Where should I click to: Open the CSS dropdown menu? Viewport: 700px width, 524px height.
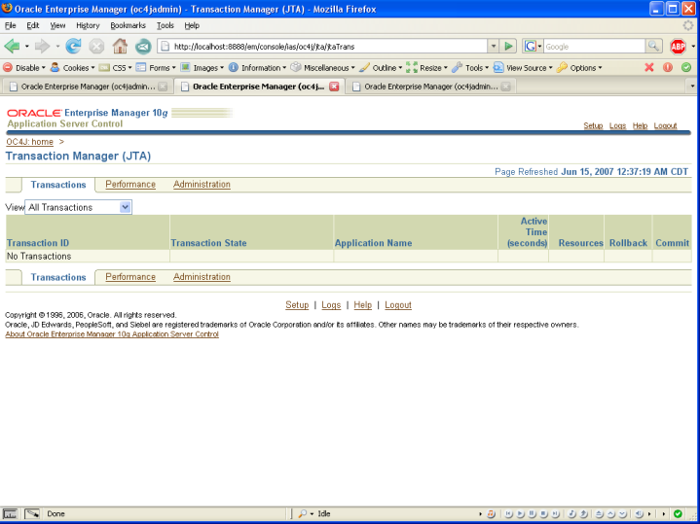tap(116, 68)
